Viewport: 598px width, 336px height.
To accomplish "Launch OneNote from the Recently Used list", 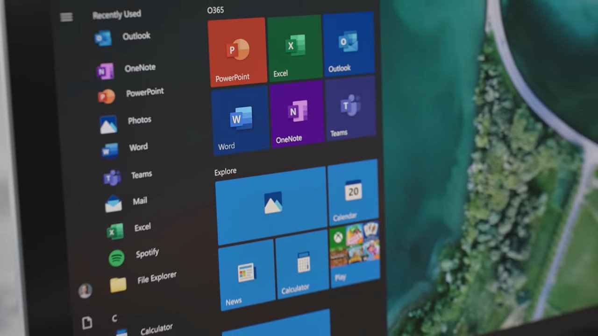I will (x=126, y=70).
